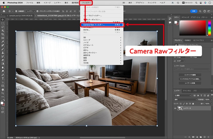Select the Lasso tool
Screen dimensions: 213x139
click(x=3, y=27)
